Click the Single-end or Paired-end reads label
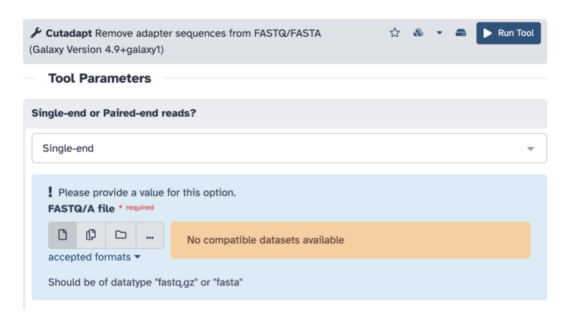 coord(114,113)
